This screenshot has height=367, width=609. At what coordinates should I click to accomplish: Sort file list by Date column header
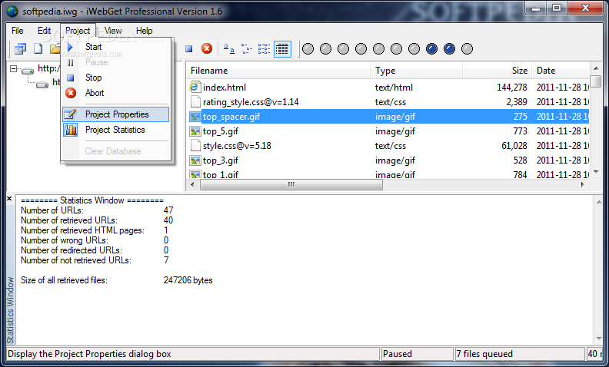click(561, 71)
